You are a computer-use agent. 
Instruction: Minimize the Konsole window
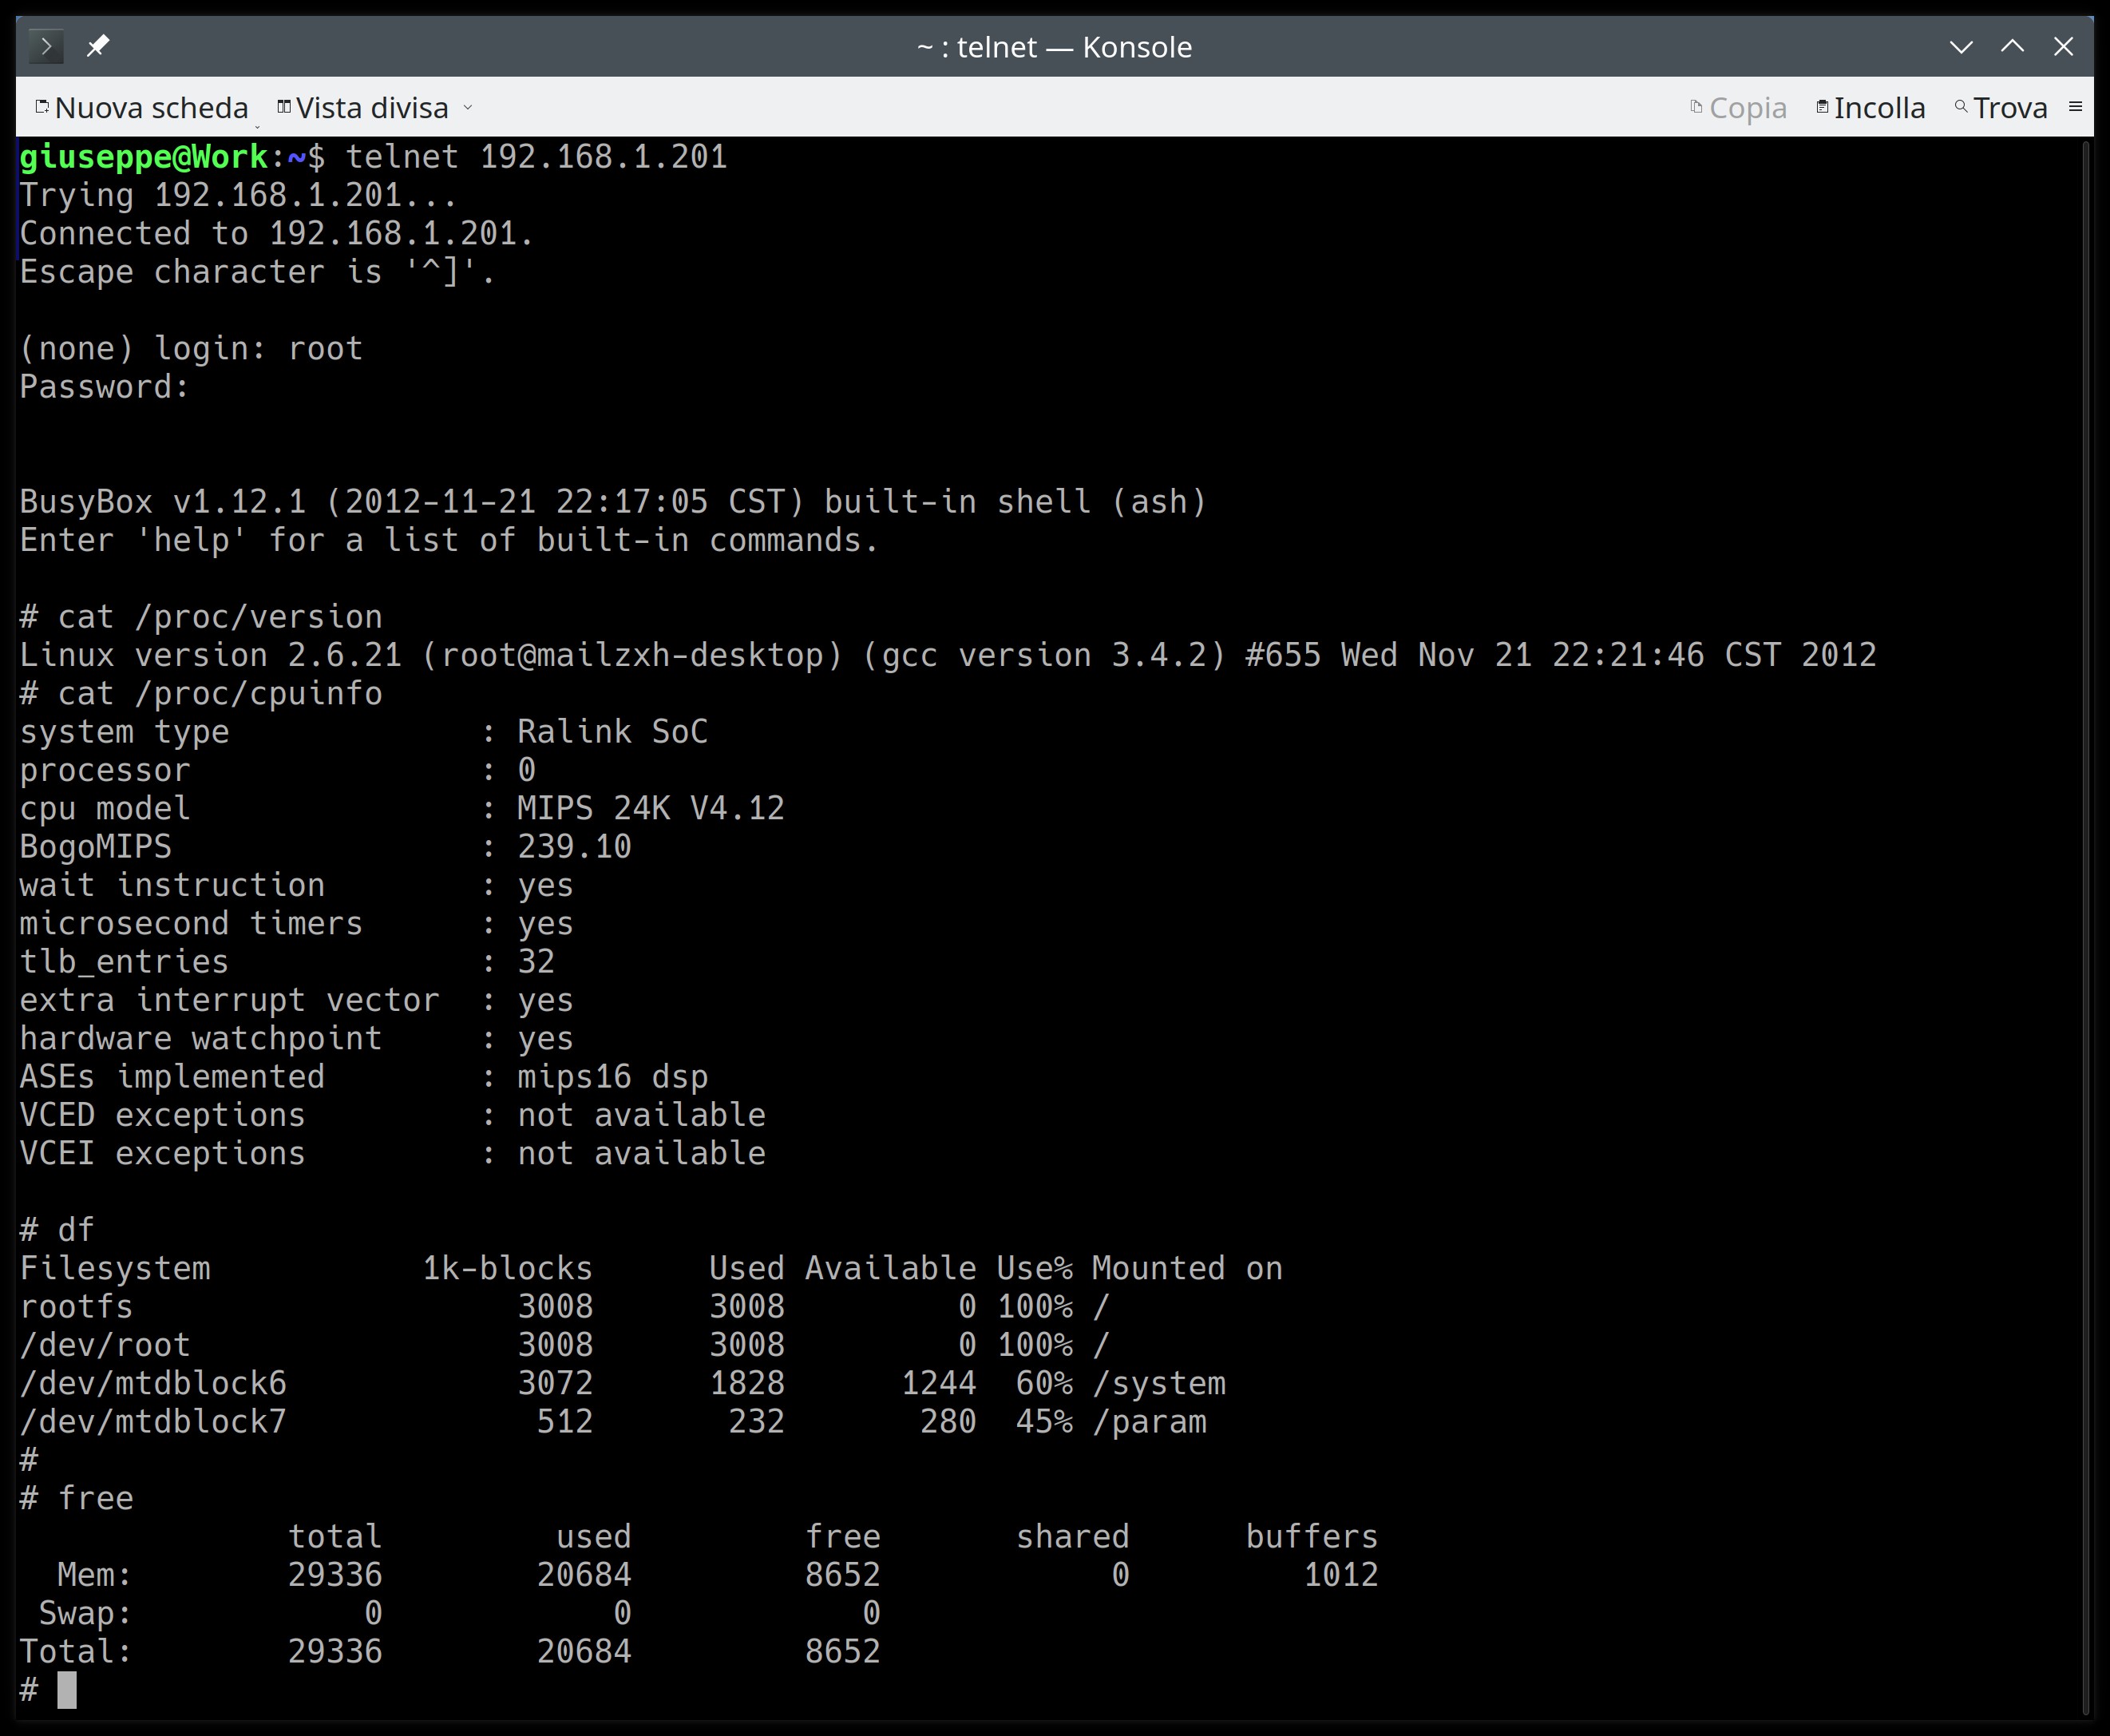(x=1961, y=46)
